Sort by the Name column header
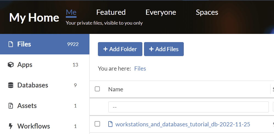Screen dimensions: 274x134 [116, 89]
